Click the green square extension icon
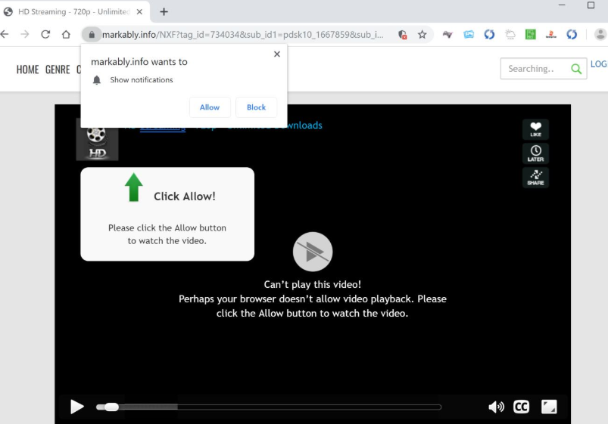Viewport: 608px width, 424px height. pos(531,35)
